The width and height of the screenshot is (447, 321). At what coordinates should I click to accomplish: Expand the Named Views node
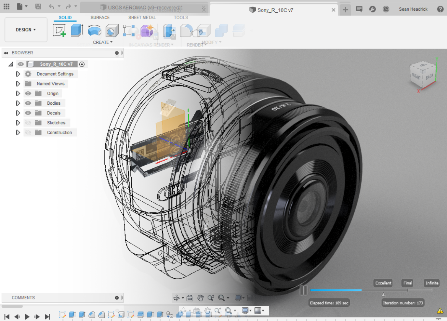(x=18, y=84)
